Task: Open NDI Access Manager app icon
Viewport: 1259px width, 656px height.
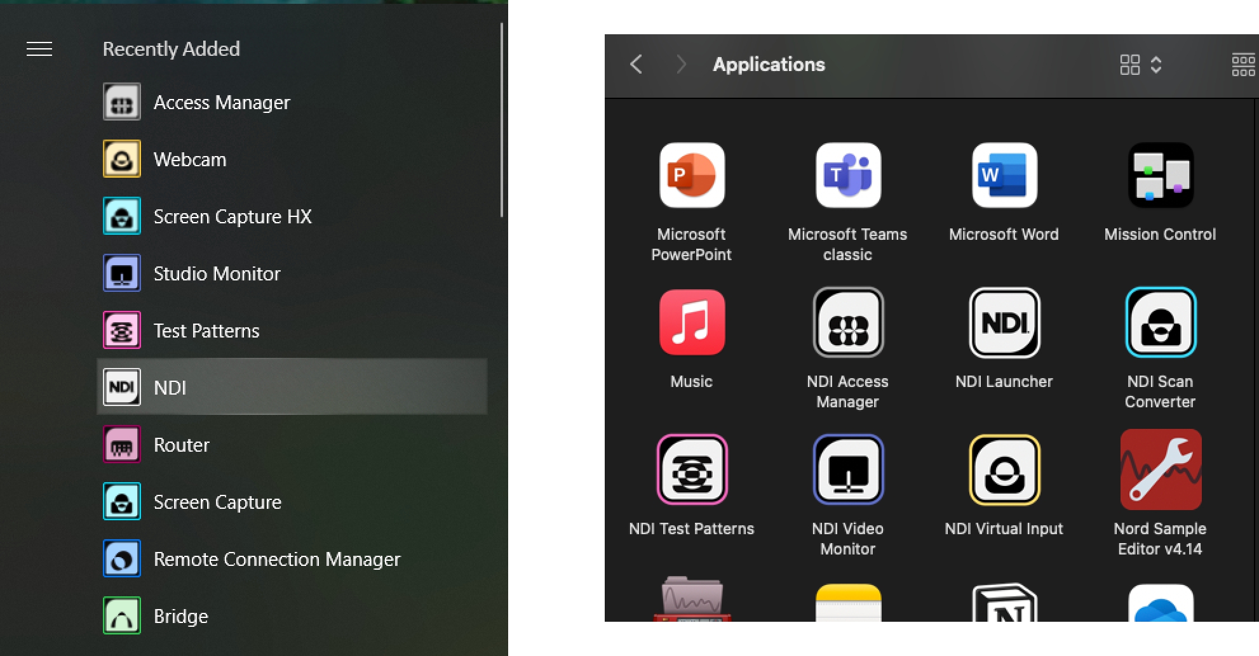Action: [x=847, y=323]
